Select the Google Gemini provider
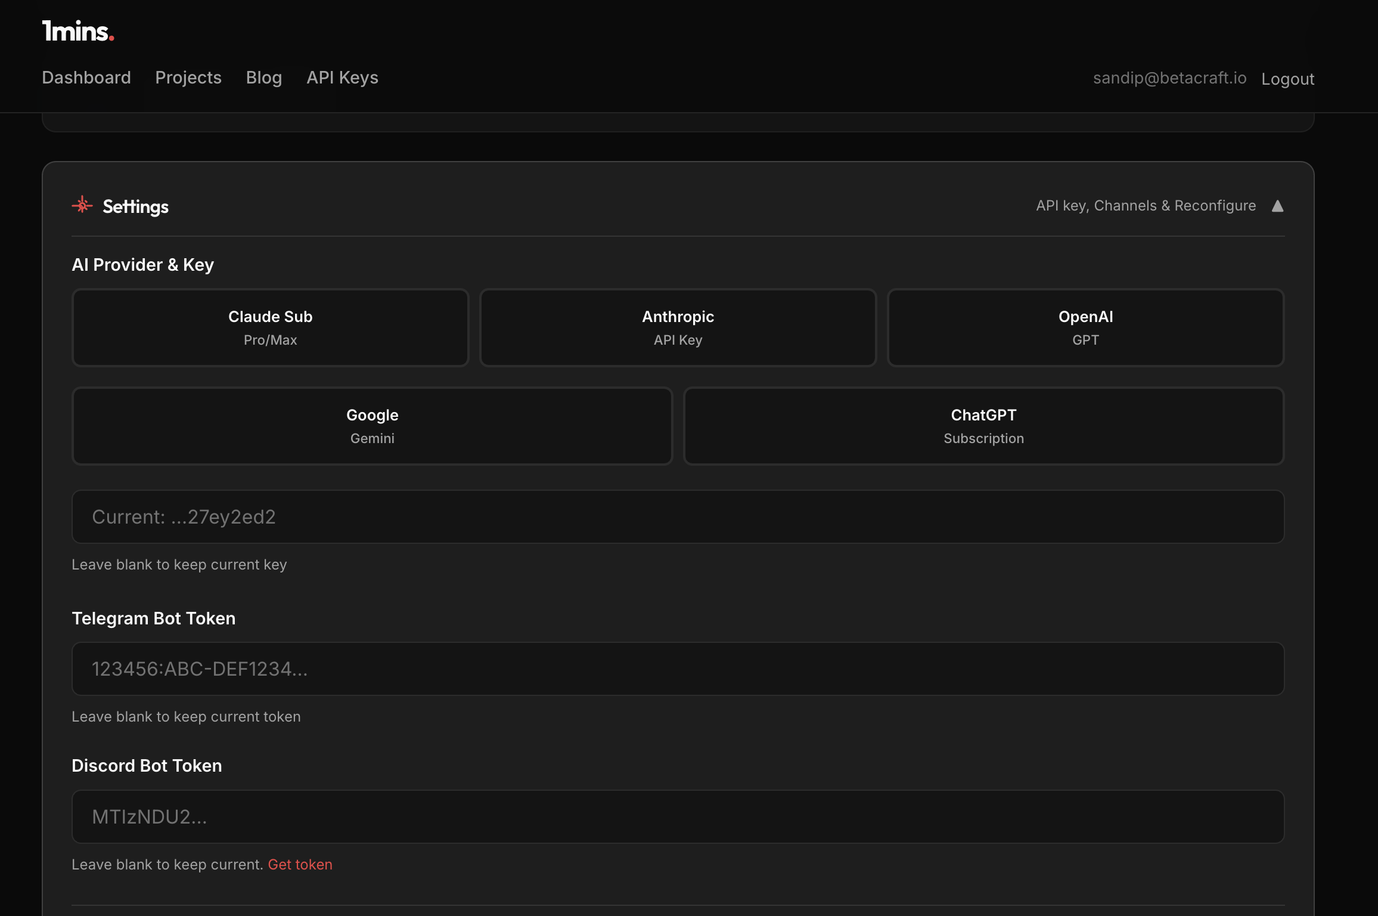Image resolution: width=1378 pixels, height=916 pixels. coord(372,426)
